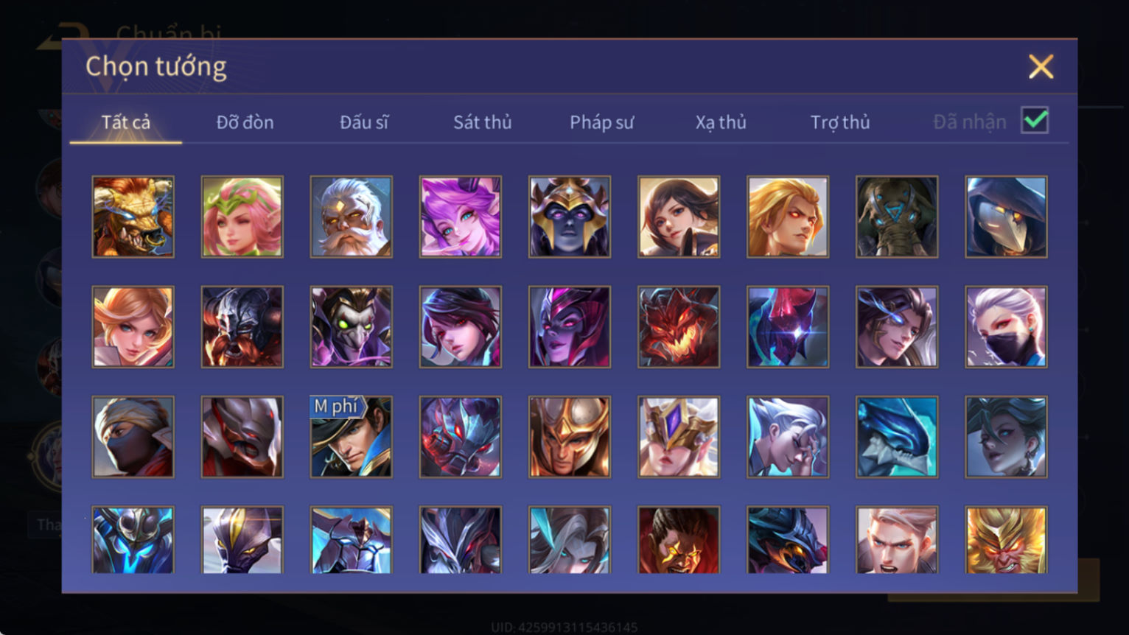Choose the golden monkey king hero portrait
Image resolution: width=1129 pixels, height=635 pixels.
click(1006, 539)
